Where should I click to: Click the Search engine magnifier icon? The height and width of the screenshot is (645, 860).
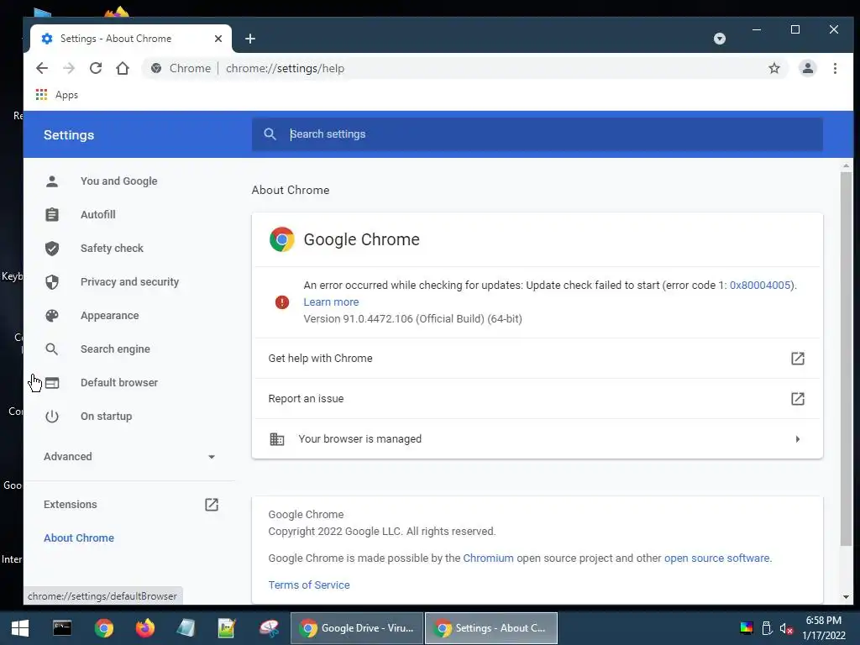[52, 349]
